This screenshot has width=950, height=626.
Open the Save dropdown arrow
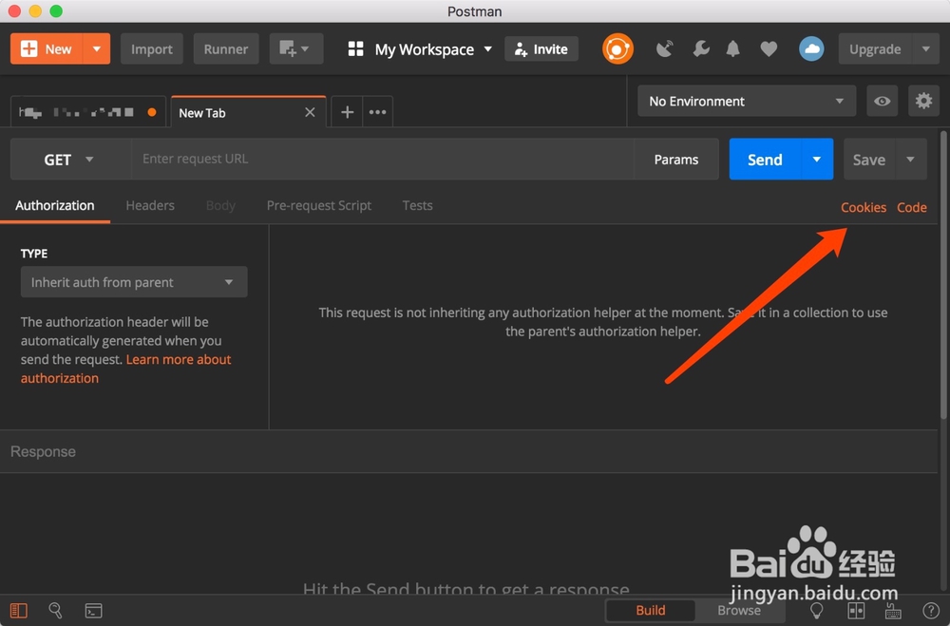(x=910, y=159)
